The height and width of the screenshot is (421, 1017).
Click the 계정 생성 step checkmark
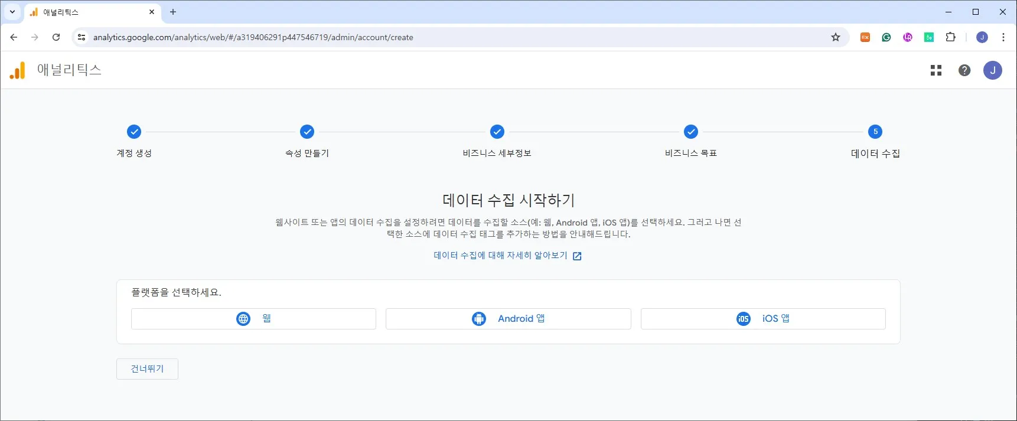pyautogui.click(x=134, y=132)
